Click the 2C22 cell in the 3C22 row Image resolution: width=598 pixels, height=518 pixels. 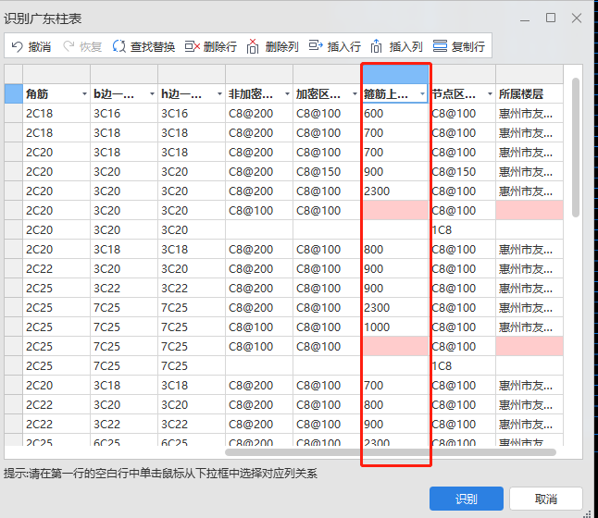[56, 425]
